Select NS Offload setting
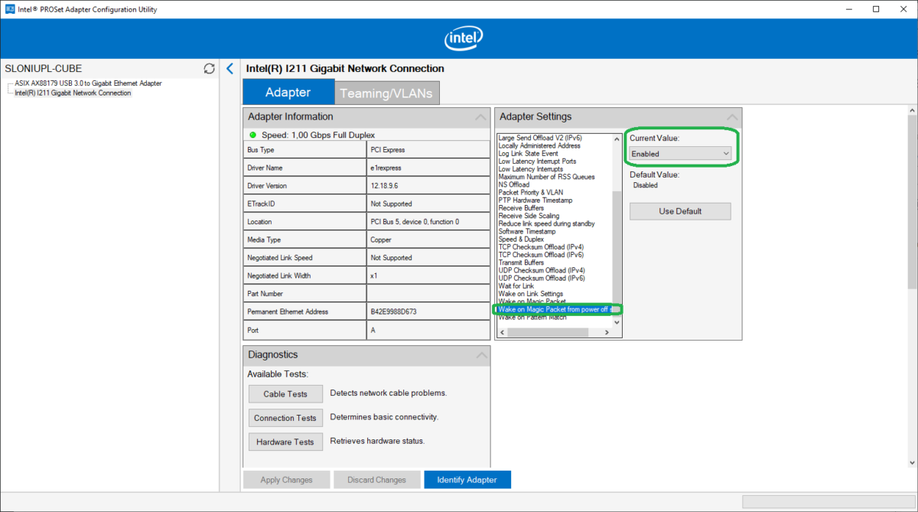The width and height of the screenshot is (918, 512). [513, 184]
